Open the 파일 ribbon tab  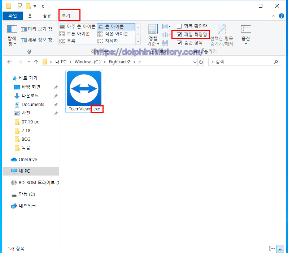[13, 16]
